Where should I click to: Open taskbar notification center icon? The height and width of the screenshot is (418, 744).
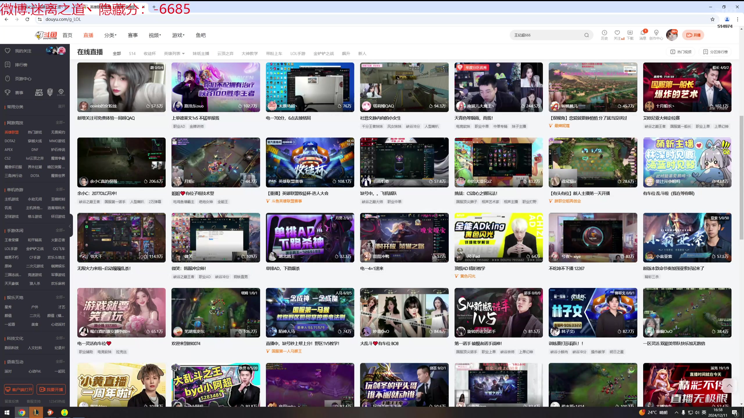point(735,412)
